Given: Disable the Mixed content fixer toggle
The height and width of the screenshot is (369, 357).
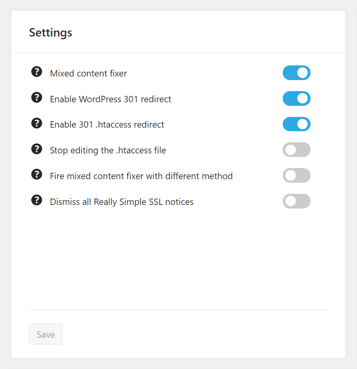Looking at the screenshot, I should click(x=296, y=73).
